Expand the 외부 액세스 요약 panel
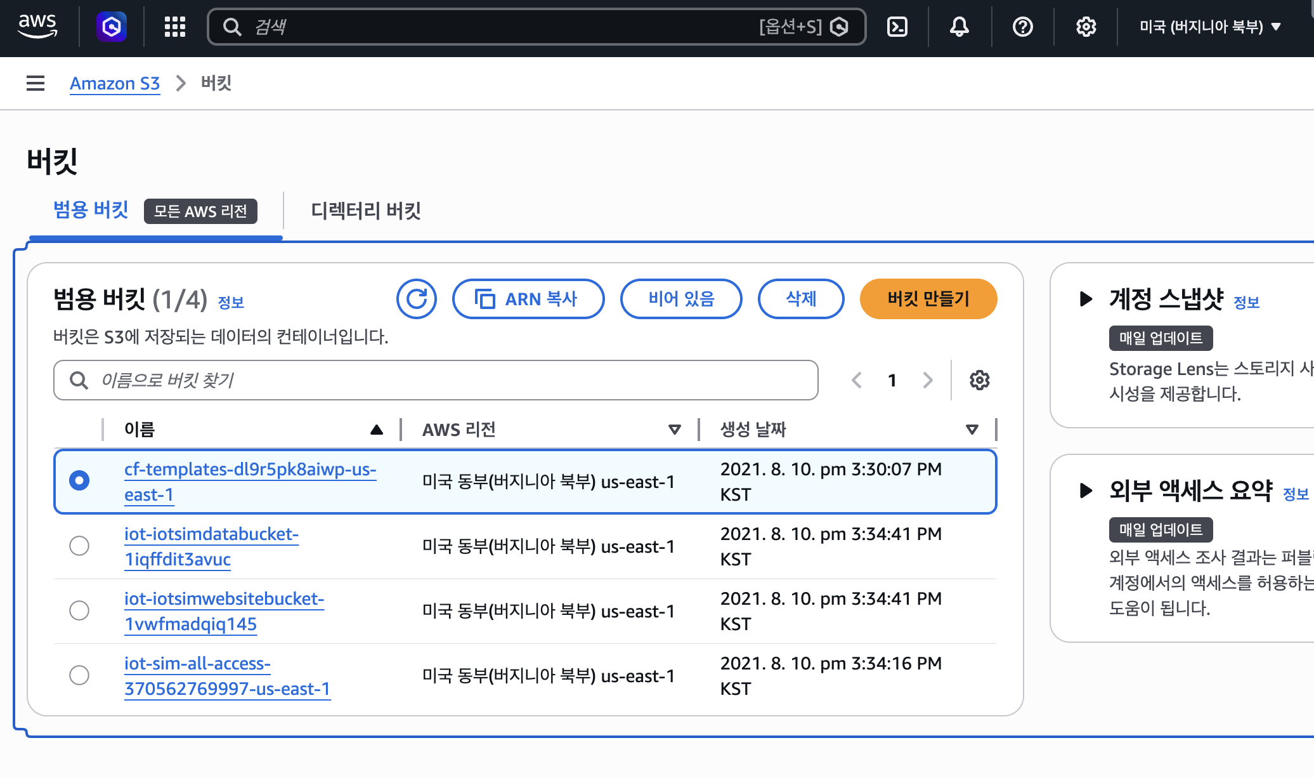Screen dimensions: 1314x778 (1086, 491)
